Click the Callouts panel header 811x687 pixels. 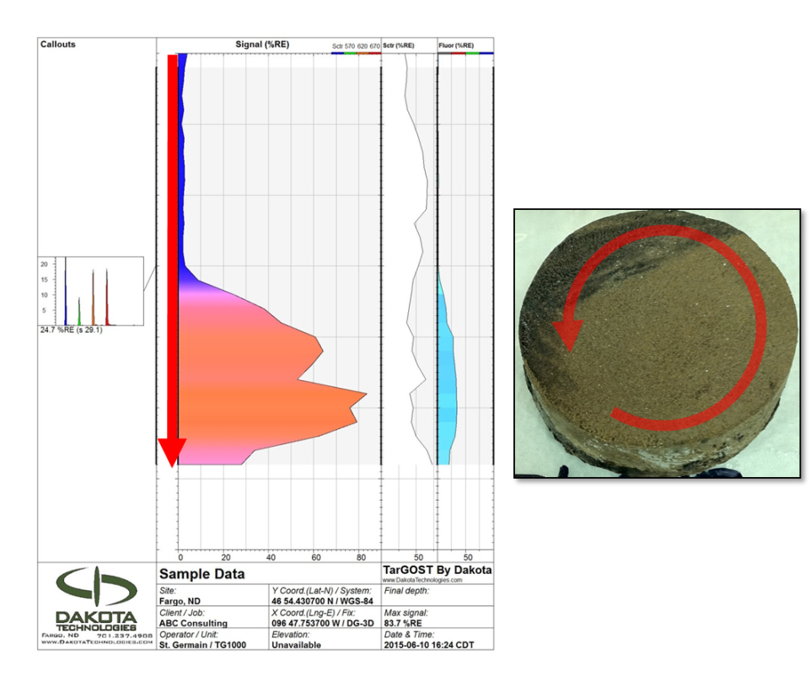click(58, 44)
